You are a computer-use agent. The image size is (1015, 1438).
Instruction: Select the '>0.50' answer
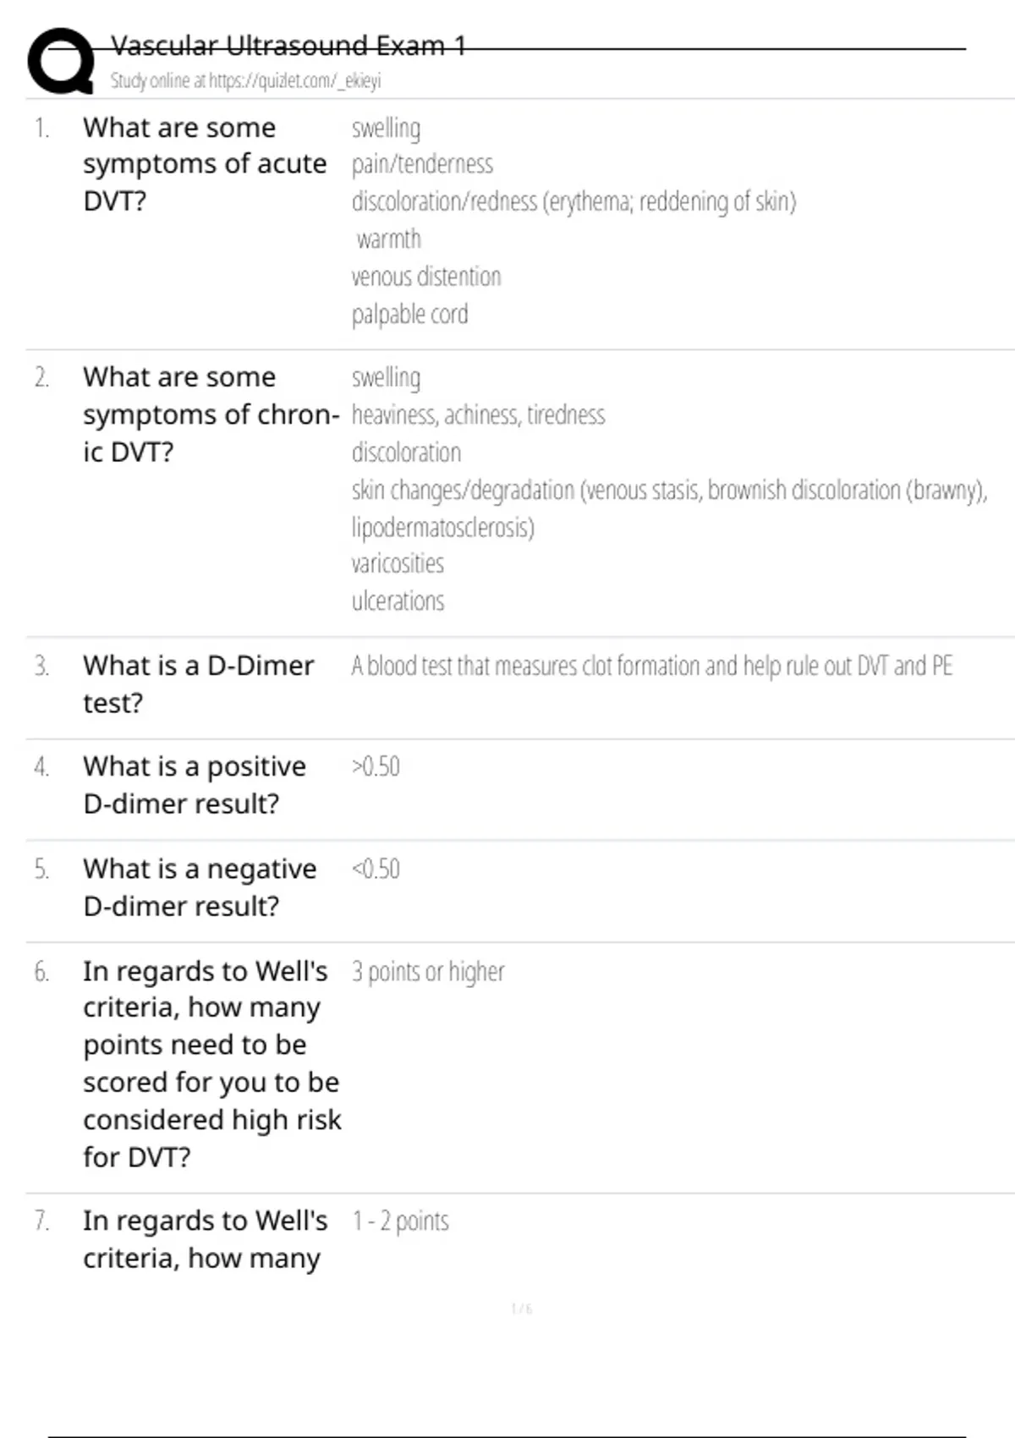[376, 766]
